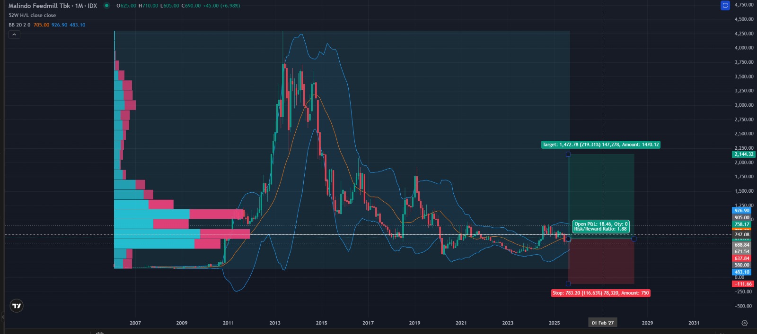Click BB upper value 926.90 in legend
757x334 pixels.
tap(59, 25)
